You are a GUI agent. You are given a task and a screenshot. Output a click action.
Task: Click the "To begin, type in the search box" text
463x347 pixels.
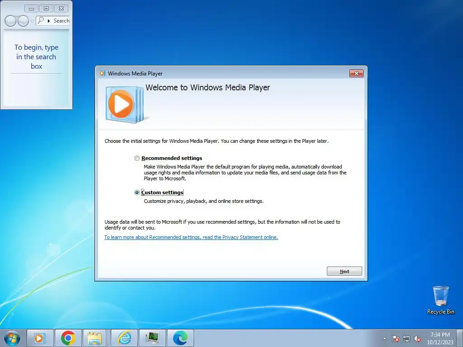click(36, 56)
